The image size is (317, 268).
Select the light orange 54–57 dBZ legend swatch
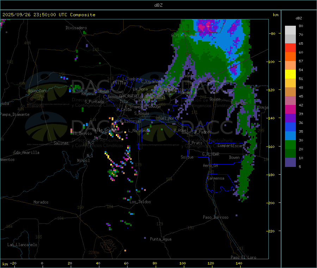[290, 66]
